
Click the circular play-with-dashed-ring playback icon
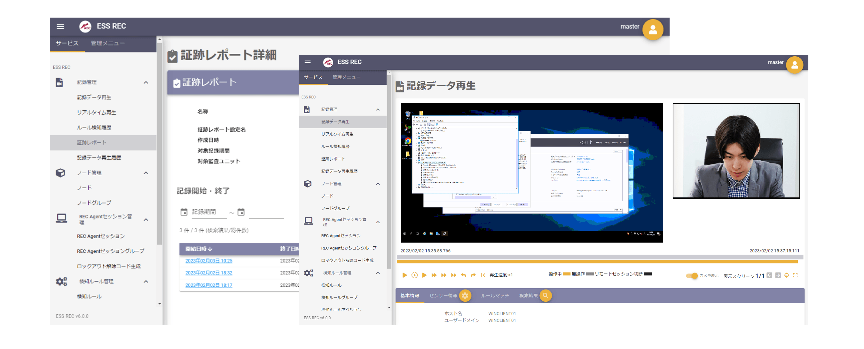pos(414,275)
